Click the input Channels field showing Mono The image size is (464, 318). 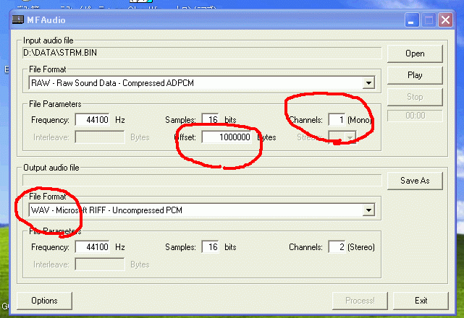pyautogui.click(x=337, y=119)
